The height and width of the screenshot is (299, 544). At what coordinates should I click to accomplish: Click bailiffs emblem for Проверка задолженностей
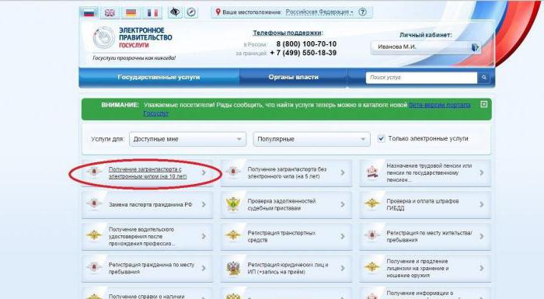pyautogui.click(x=233, y=204)
